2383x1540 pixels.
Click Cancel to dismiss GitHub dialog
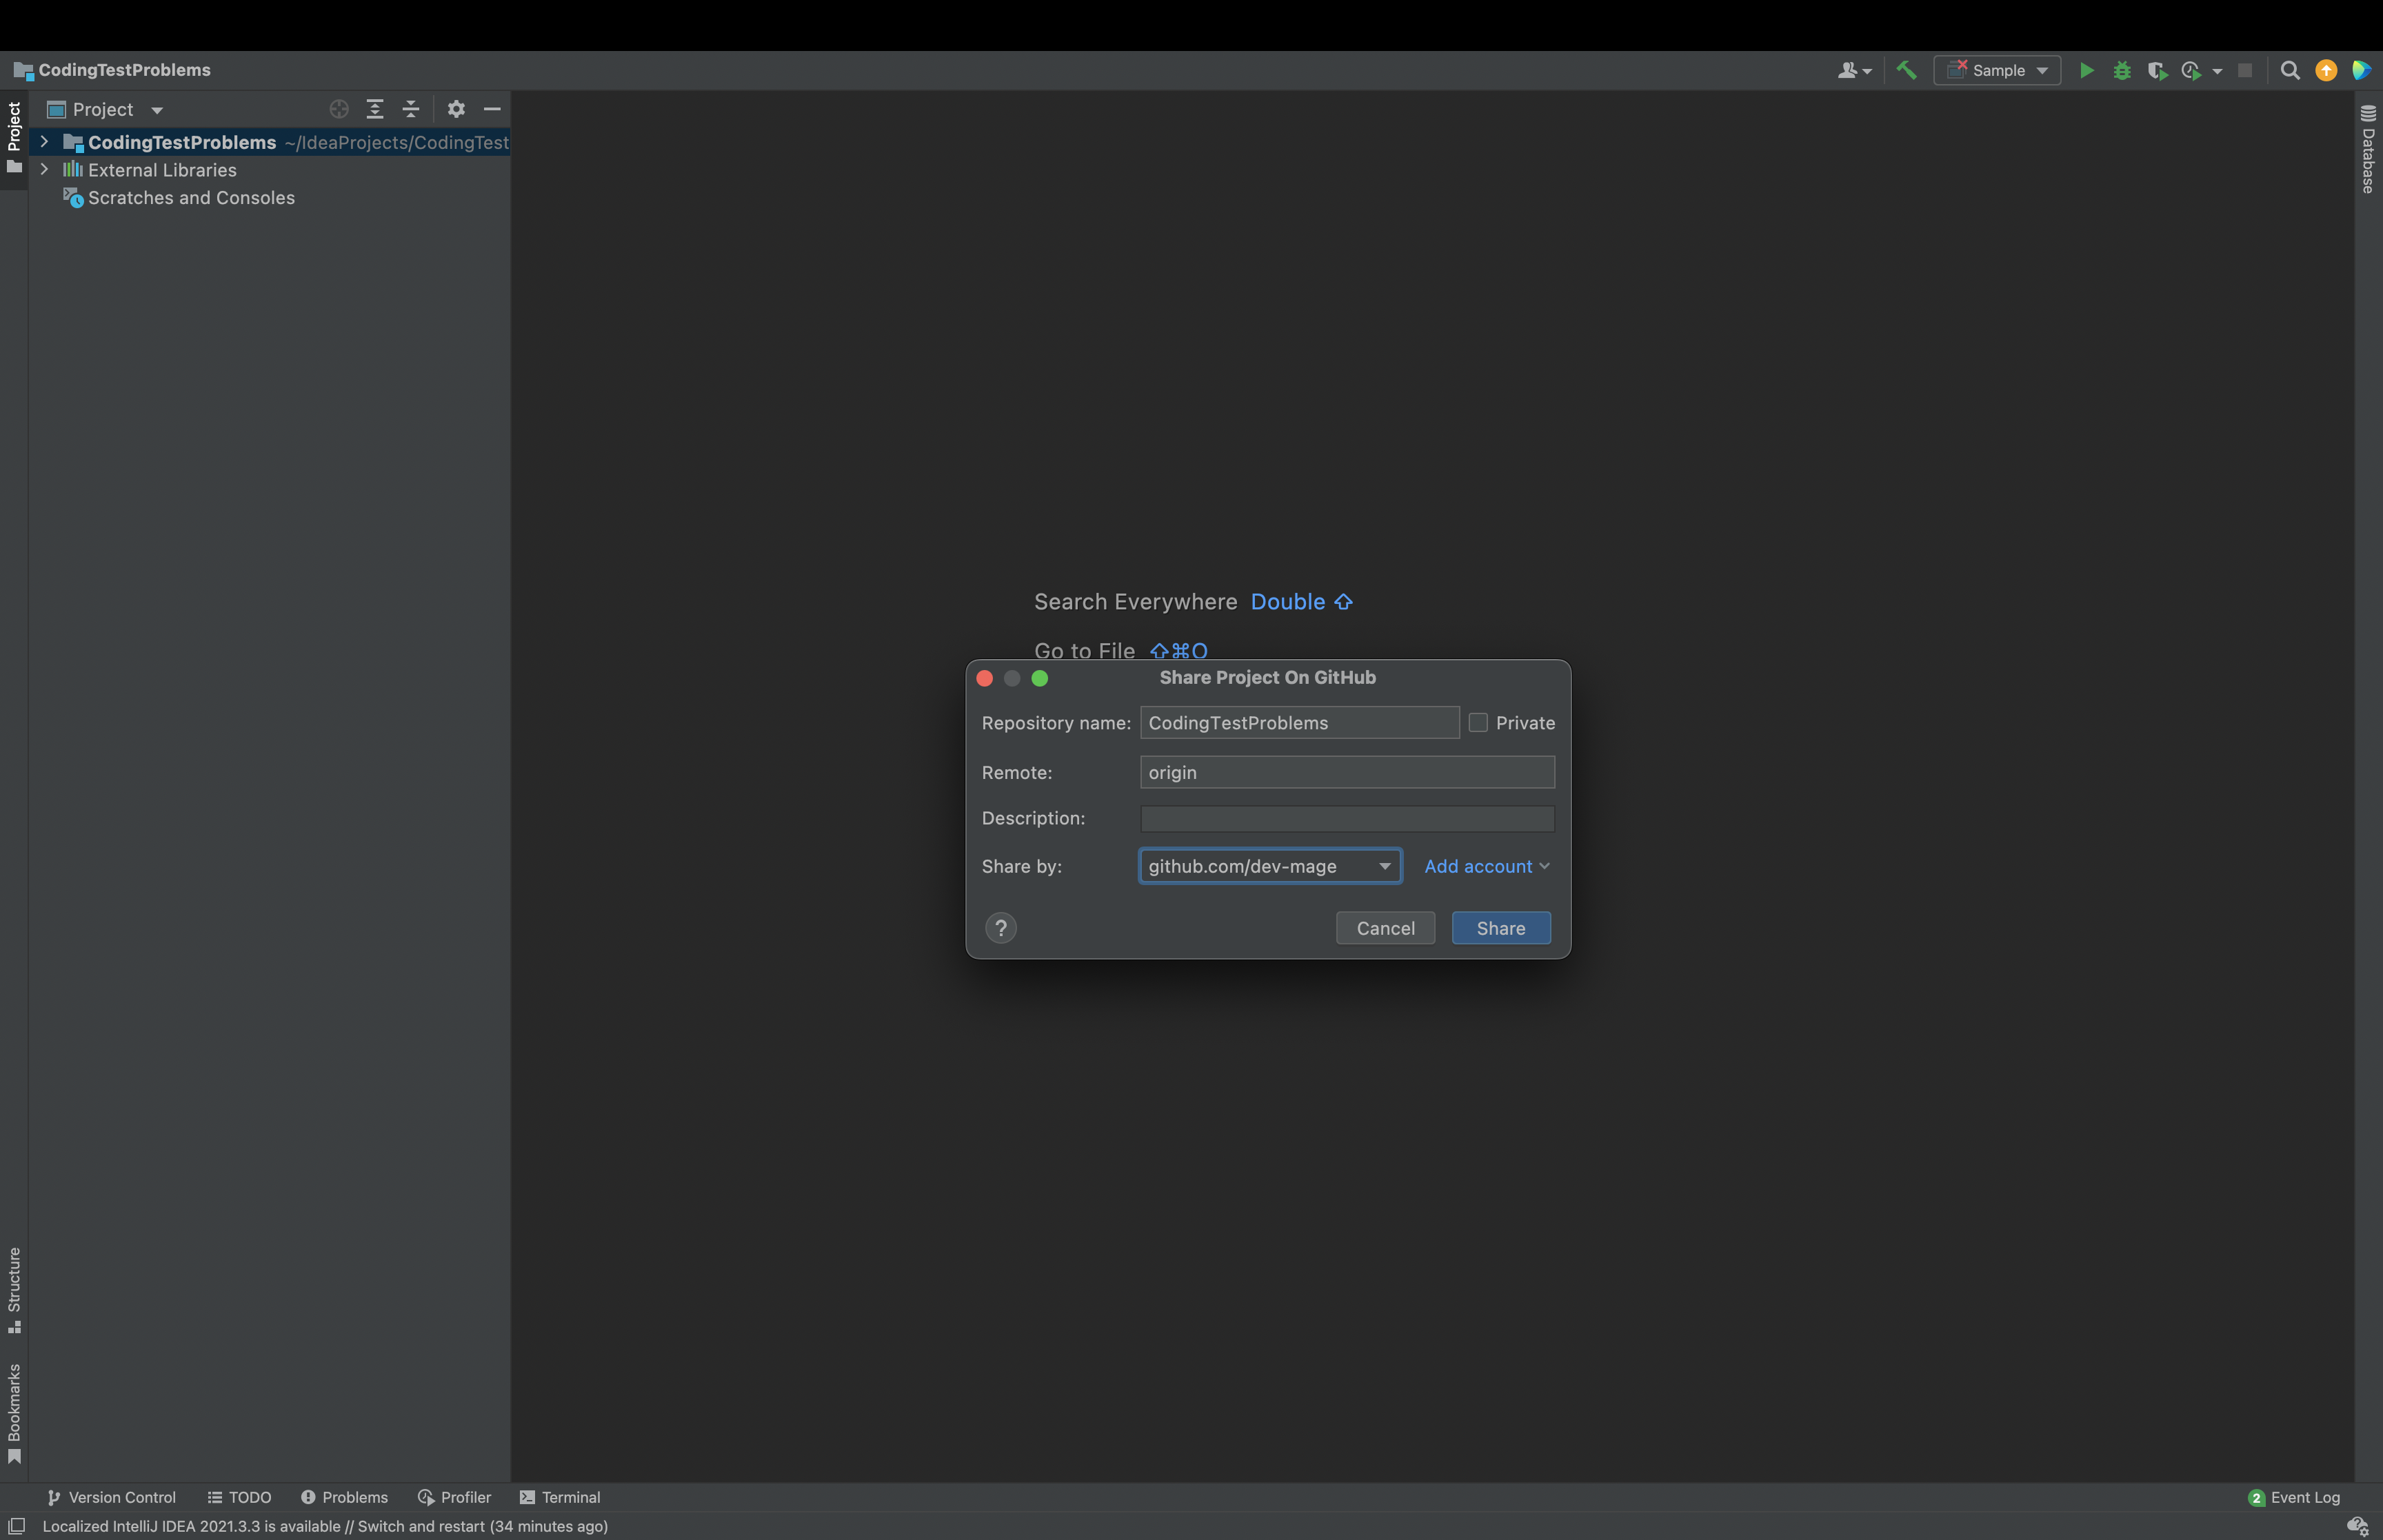coord(1385,927)
